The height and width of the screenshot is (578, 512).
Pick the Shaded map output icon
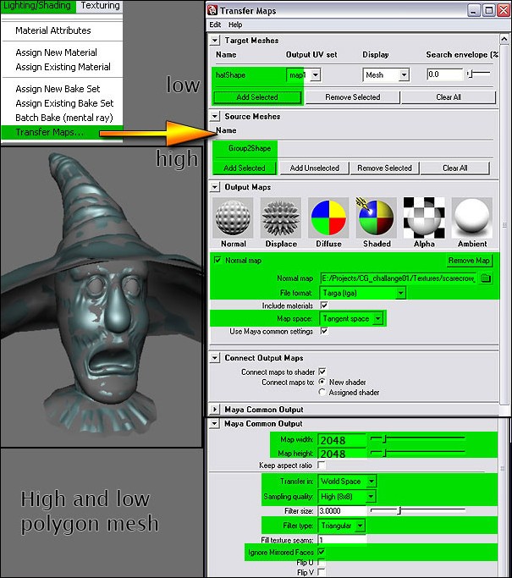(376, 217)
